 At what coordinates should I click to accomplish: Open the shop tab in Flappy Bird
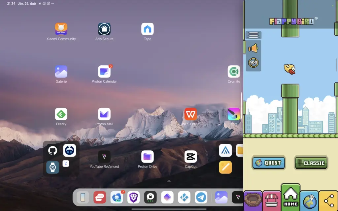pos(271,200)
